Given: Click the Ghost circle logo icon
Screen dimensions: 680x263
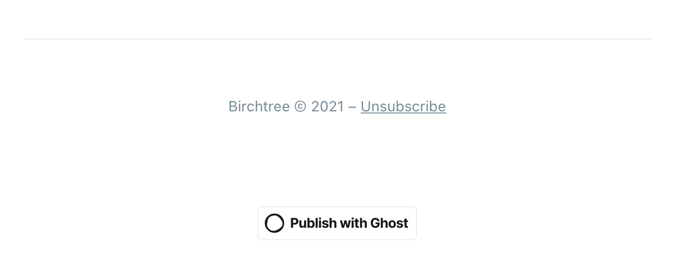Looking at the screenshot, I should pos(274,223).
